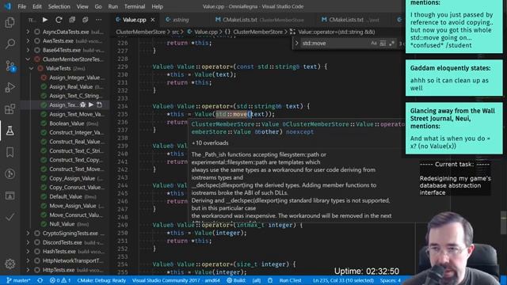Open the Help menu
The image size is (507, 285).
[157, 6]
